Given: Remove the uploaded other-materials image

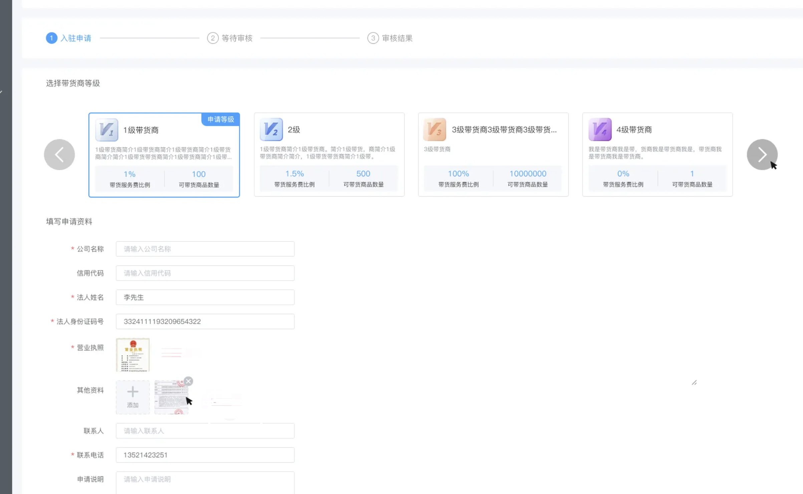Looking at the screenshot, I should pyautogui.click(x=188, y=381).
